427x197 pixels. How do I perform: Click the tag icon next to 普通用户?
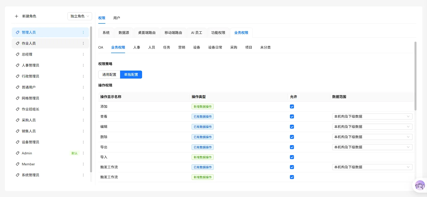click(18, 87)
